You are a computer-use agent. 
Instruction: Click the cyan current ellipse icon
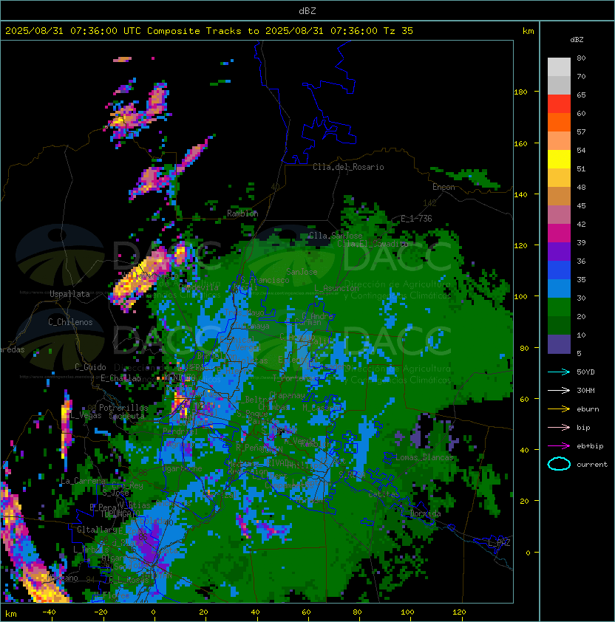point(559,464)
